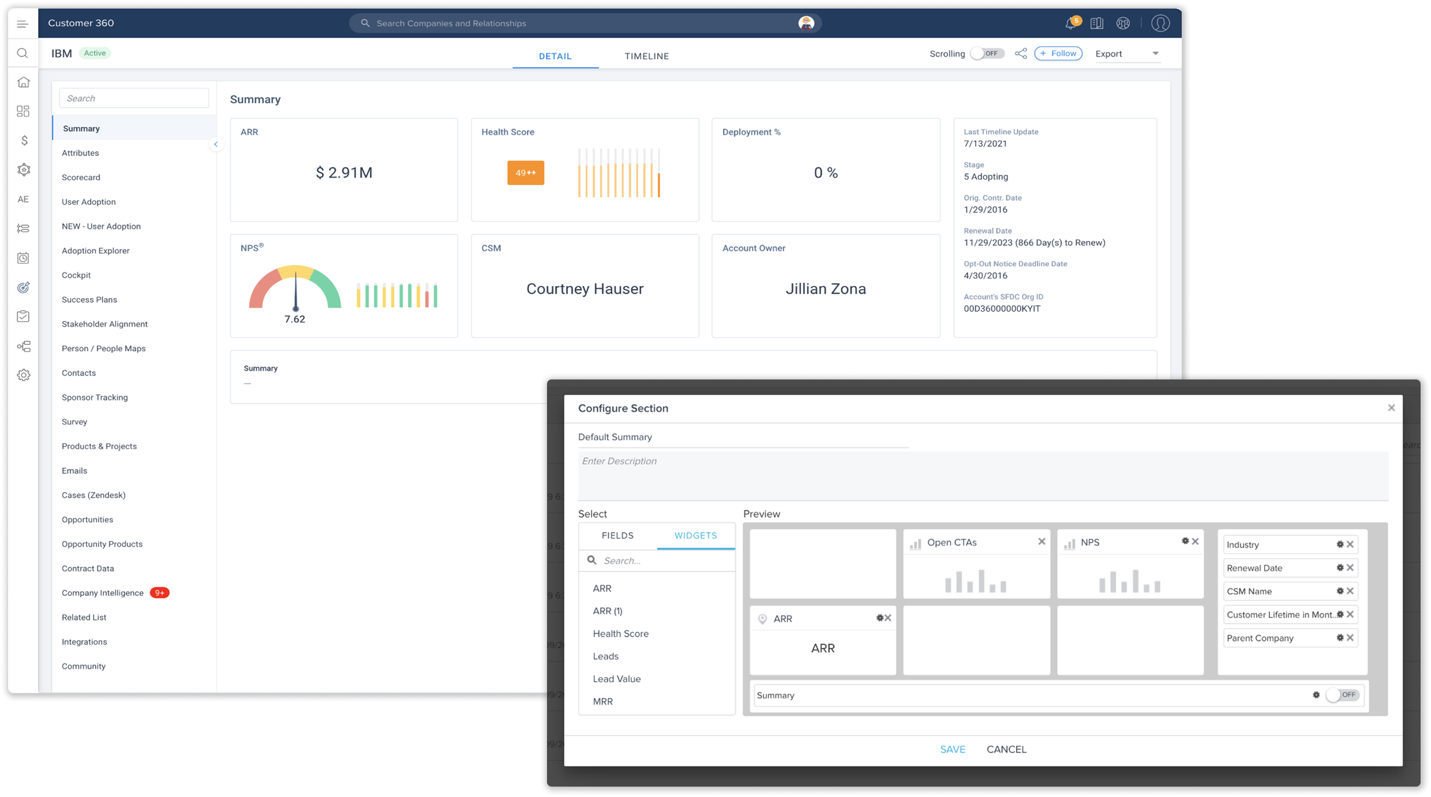The height and width of the screenshot is (797, 1431).
Task: Open the Sponsor Tracking section
Action: (95, 397)
